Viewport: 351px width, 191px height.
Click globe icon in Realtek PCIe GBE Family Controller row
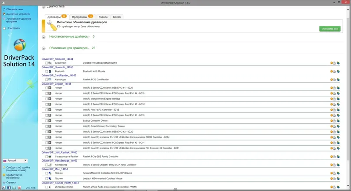click(338, 156)
